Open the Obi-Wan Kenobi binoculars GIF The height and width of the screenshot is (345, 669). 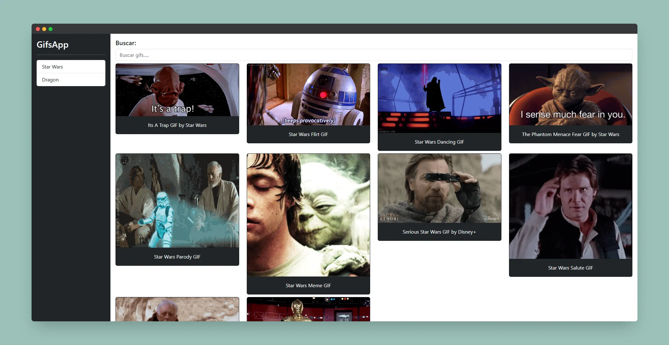coord(439,188)
